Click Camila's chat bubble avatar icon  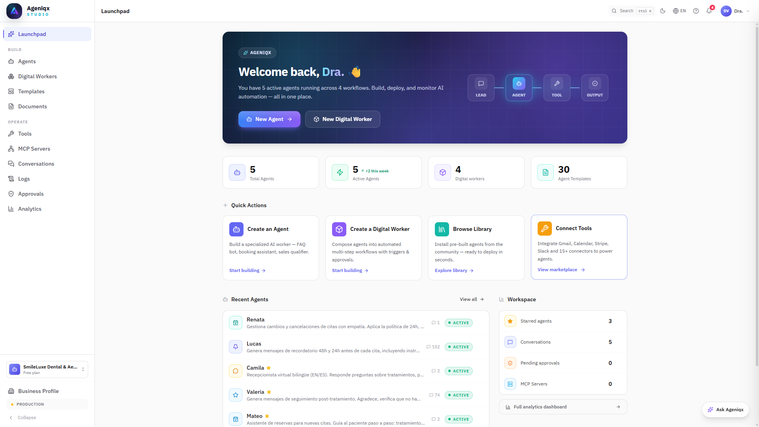coord(236,371)
